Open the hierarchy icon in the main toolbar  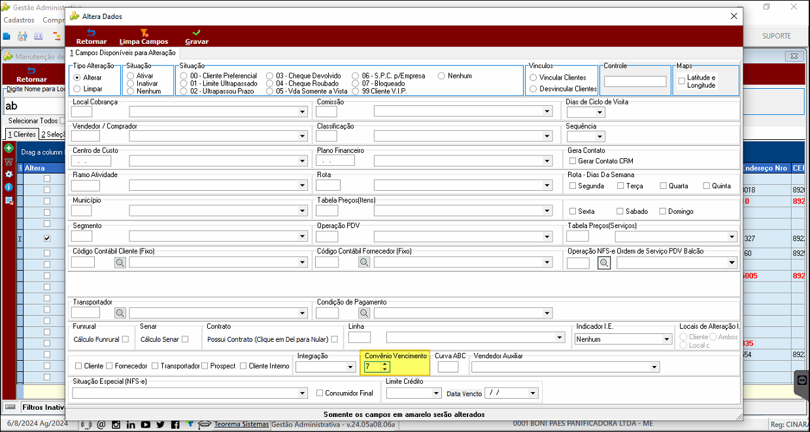(x=56, y=36)
